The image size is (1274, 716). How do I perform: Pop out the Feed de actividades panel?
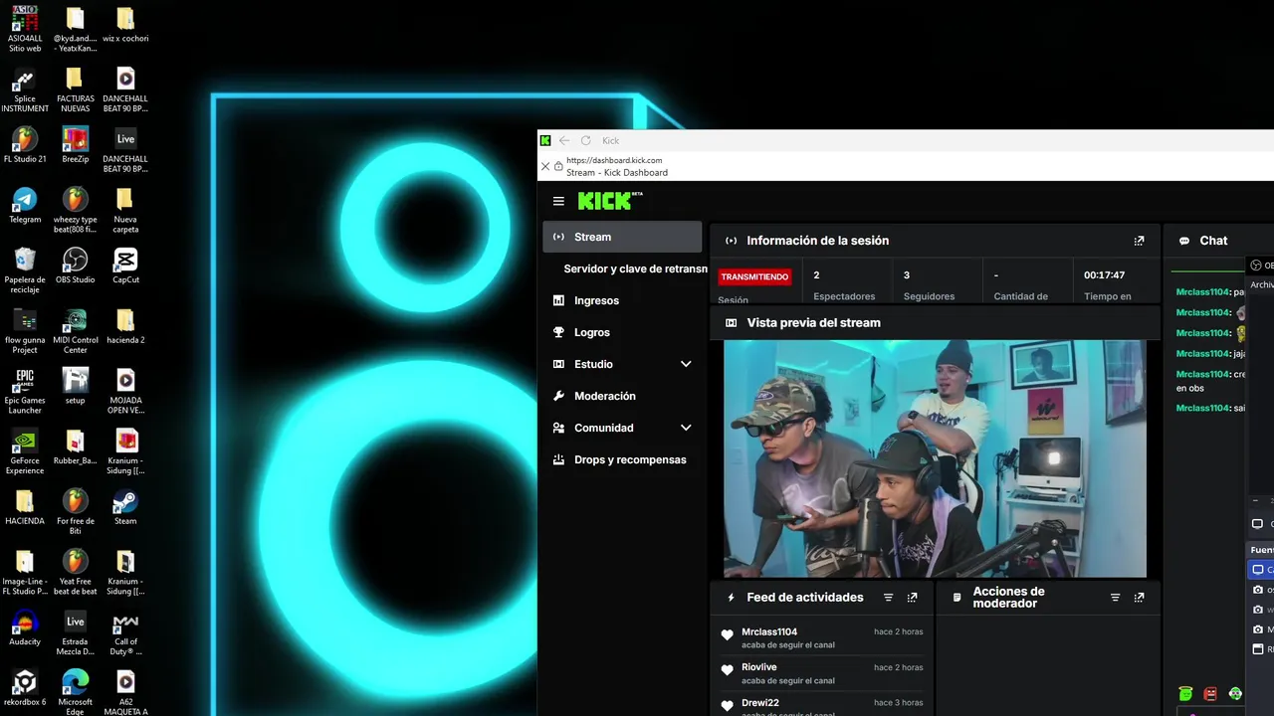click(x=912, y=598)
